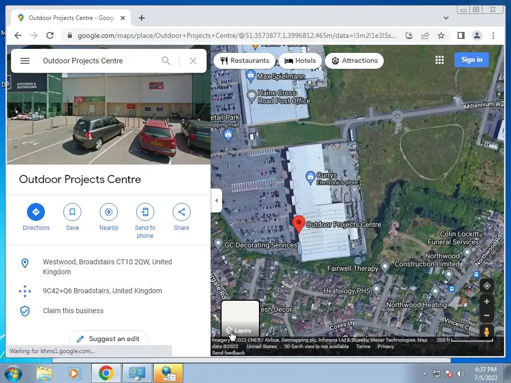Click the search magnifier icon
511x383 pixels.
coord(166,61)
